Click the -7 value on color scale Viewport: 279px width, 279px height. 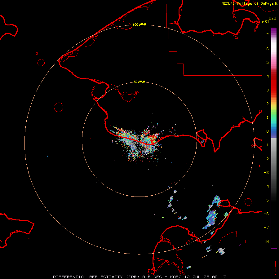pyautogui.click(x=266, y=228)
